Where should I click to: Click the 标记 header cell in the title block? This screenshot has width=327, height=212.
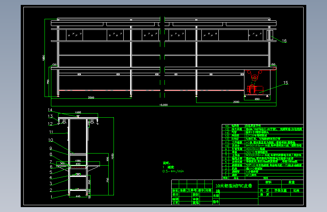coord(175,190)
